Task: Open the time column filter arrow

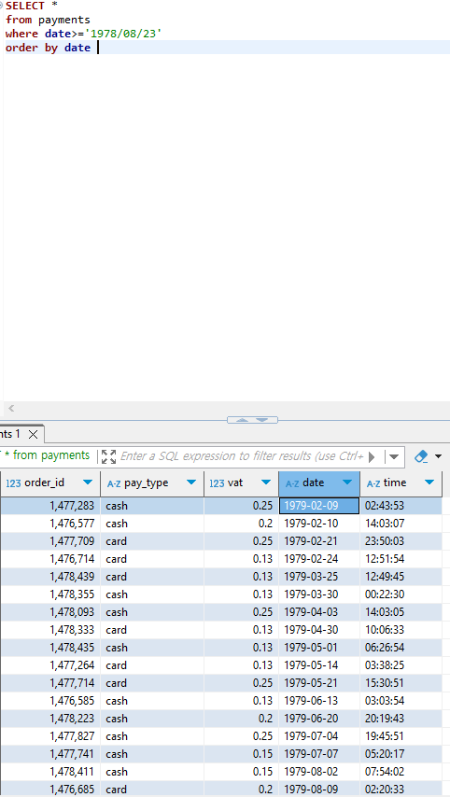Action: click(429, 482)
